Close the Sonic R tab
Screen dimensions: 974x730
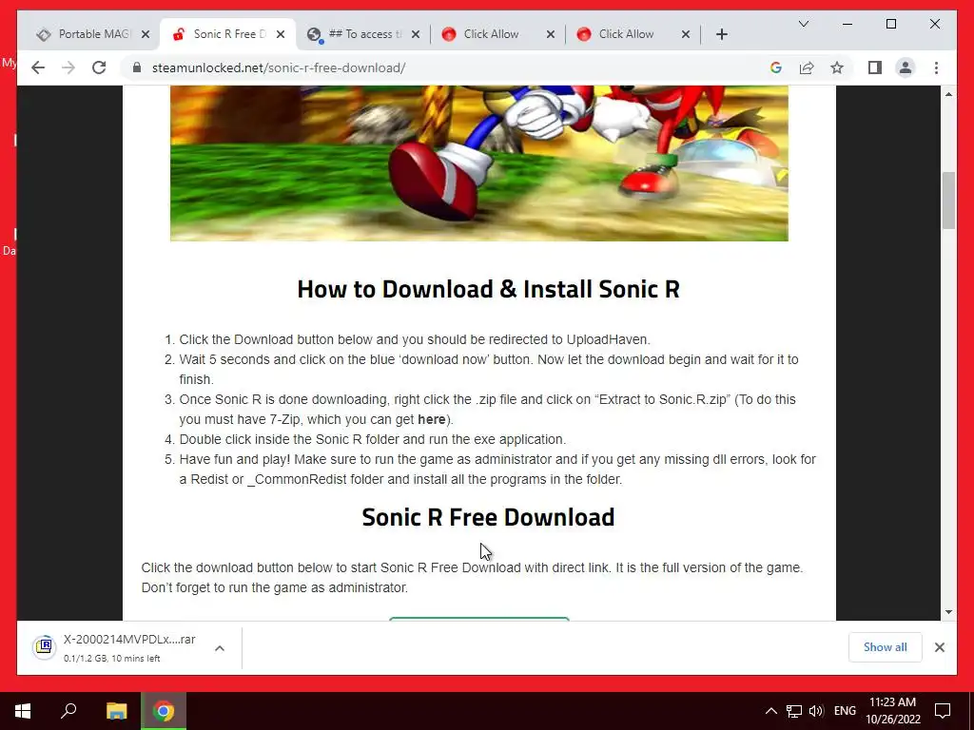click(281, 34)
